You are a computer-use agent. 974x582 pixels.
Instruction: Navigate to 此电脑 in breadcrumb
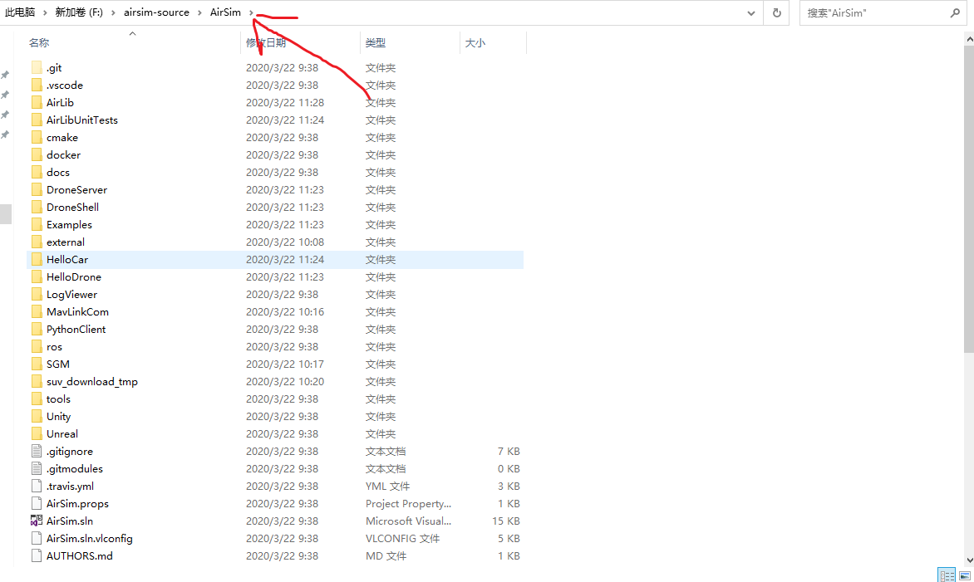pyautogui.click(x=20, y=12)
